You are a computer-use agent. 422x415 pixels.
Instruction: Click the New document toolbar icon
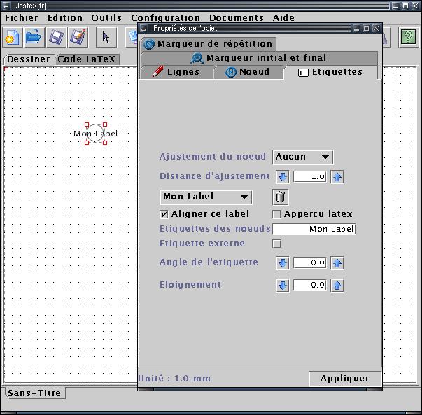click(x=13, y=37)
